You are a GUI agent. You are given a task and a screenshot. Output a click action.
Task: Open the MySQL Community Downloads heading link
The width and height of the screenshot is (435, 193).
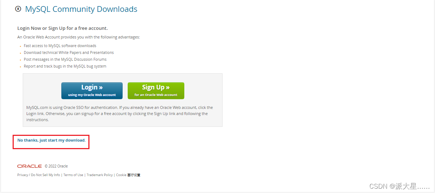point(81,9)
